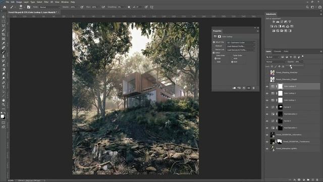Open the brush Mode dropdown in options bar
The height and width of the screenshot is (182, 323).
pos(50,7)
